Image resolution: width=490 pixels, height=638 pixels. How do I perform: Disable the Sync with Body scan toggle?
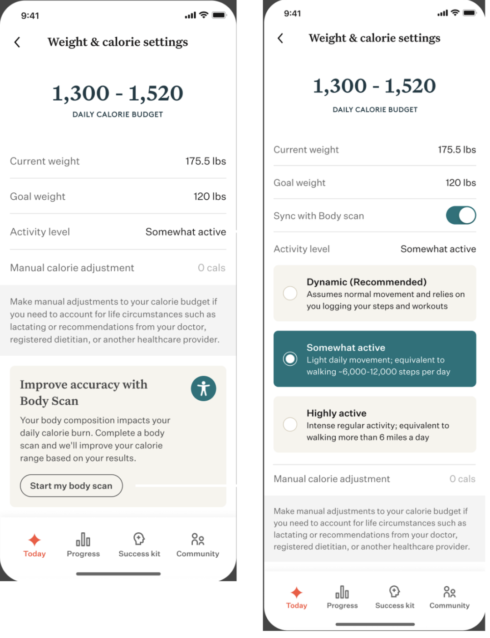point(461,216)
